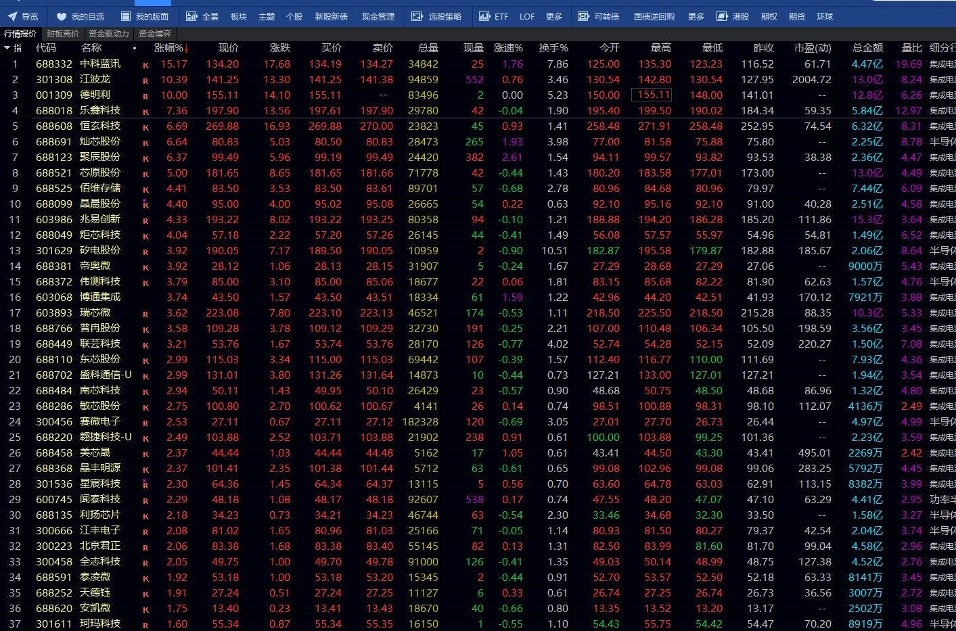The width and height of the screenshot is (956, 631).
Task: Open 更多 menu next to 国债逆回购
Action: pos(696,16)
